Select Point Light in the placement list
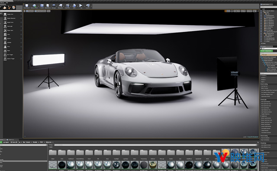Image resolution: width=277 pixels, height=171 pixels. point(13,26)
